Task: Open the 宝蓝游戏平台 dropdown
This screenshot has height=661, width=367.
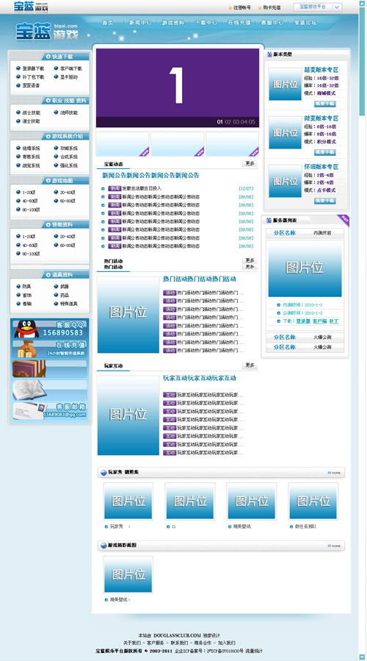Action: (317, 7)
